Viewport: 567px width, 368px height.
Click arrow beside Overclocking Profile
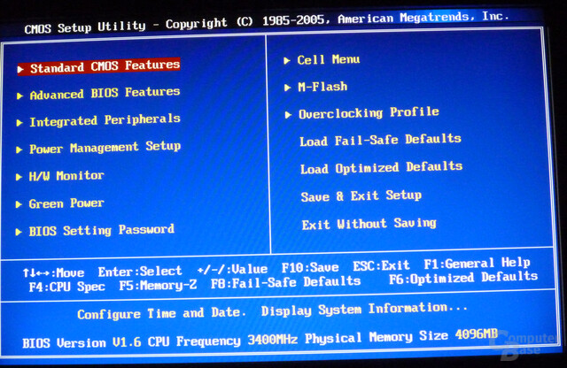(x=288, y=115)
